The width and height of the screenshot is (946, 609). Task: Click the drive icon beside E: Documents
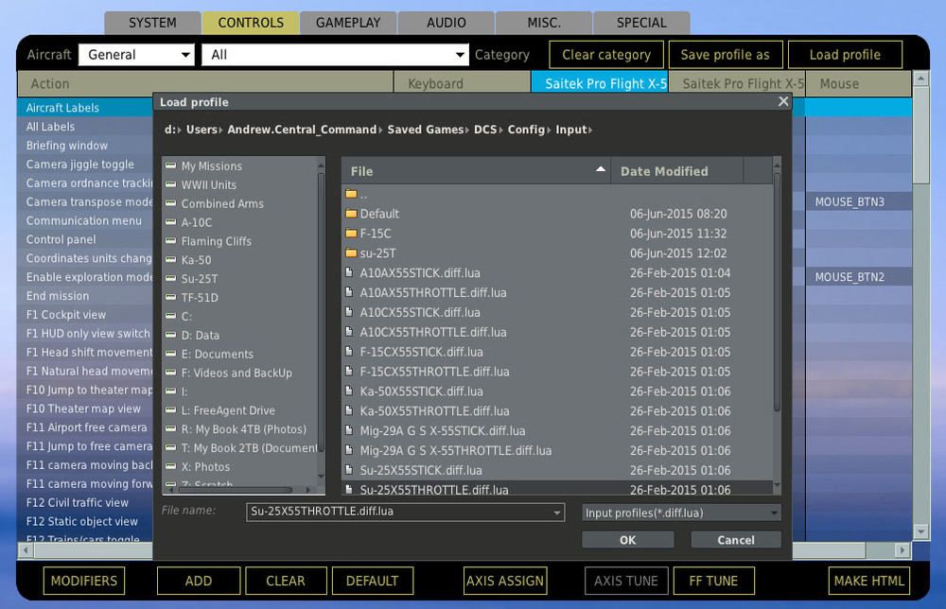[x=170, y=353]
